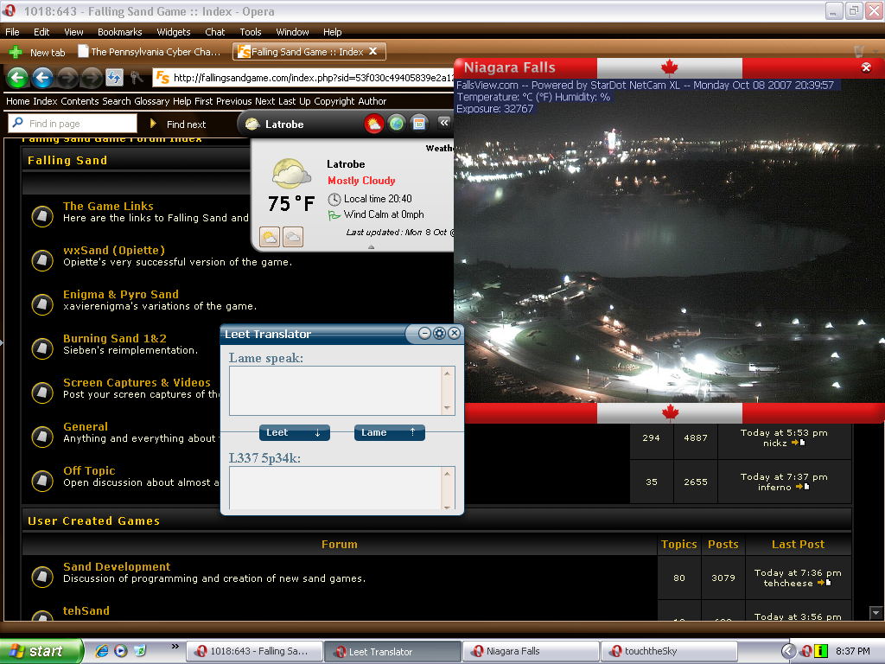Image resolution: width=885 pixels, height=664 pixels.
Task: Click forum icon beside wxSand (Opiette)
Action: point(42,259)
